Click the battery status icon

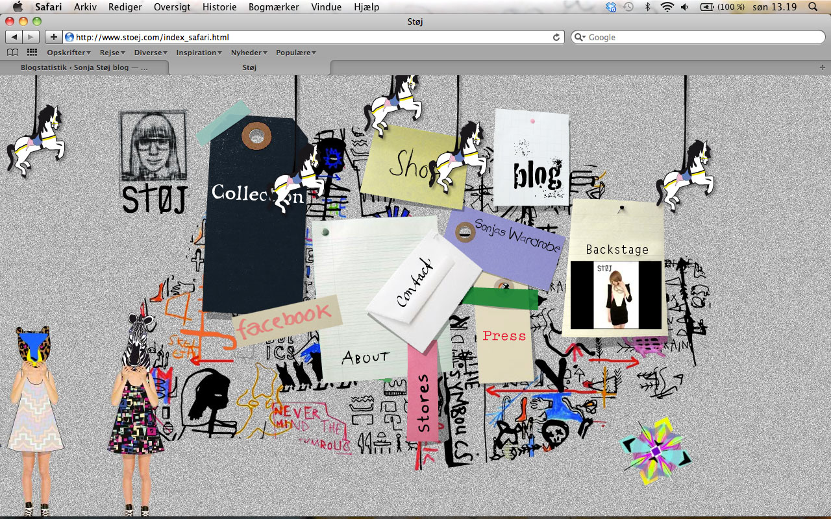(x=723, y=7)
